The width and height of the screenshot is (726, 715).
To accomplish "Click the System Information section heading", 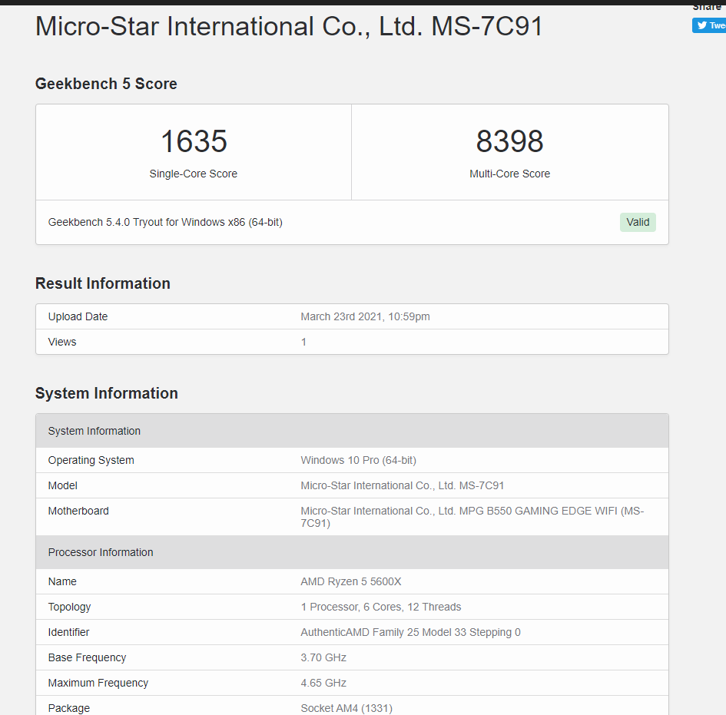I will pos(107,393).
